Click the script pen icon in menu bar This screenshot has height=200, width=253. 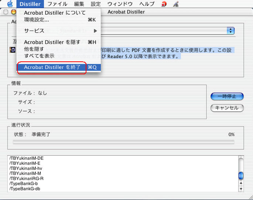tap(176, 4)
